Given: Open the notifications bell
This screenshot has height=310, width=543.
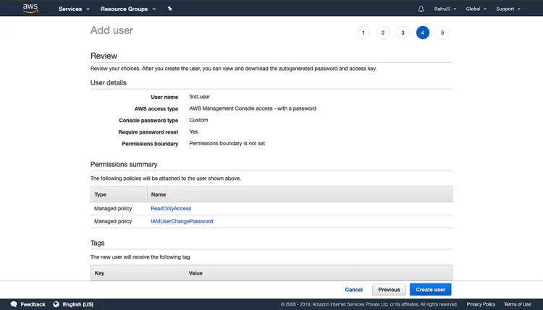Looking at the screenshot, I should 421,9.
